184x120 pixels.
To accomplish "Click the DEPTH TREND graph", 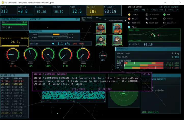I will click(x=104, y=19).
